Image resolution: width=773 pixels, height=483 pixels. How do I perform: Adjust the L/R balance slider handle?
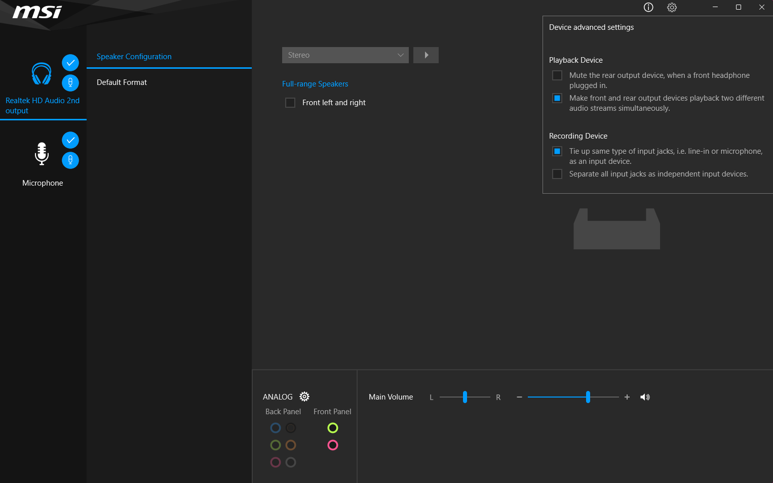pos(465,397)
